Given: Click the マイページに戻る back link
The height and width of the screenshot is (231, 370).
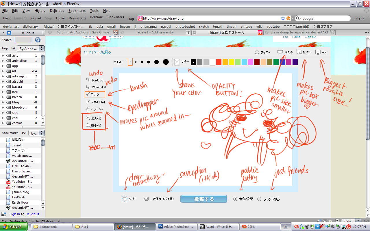Looking at the screenshot, I should pos(97,52).
